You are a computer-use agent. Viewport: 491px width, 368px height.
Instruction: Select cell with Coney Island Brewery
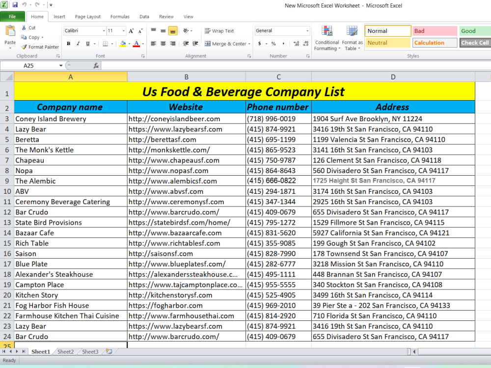[71, 119]
